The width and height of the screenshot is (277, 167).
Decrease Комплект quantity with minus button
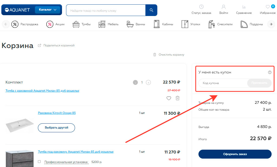135,82
